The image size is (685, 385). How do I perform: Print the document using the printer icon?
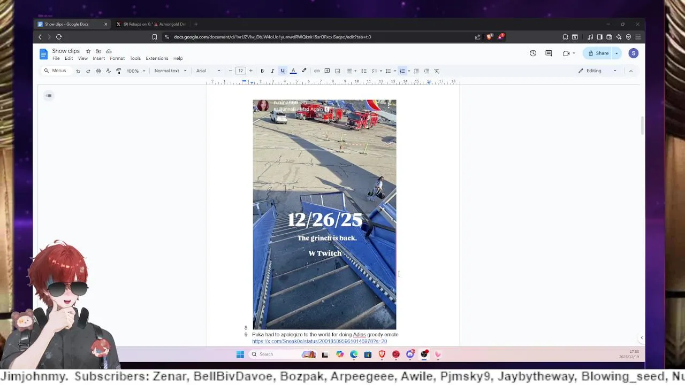click(98, 71)
